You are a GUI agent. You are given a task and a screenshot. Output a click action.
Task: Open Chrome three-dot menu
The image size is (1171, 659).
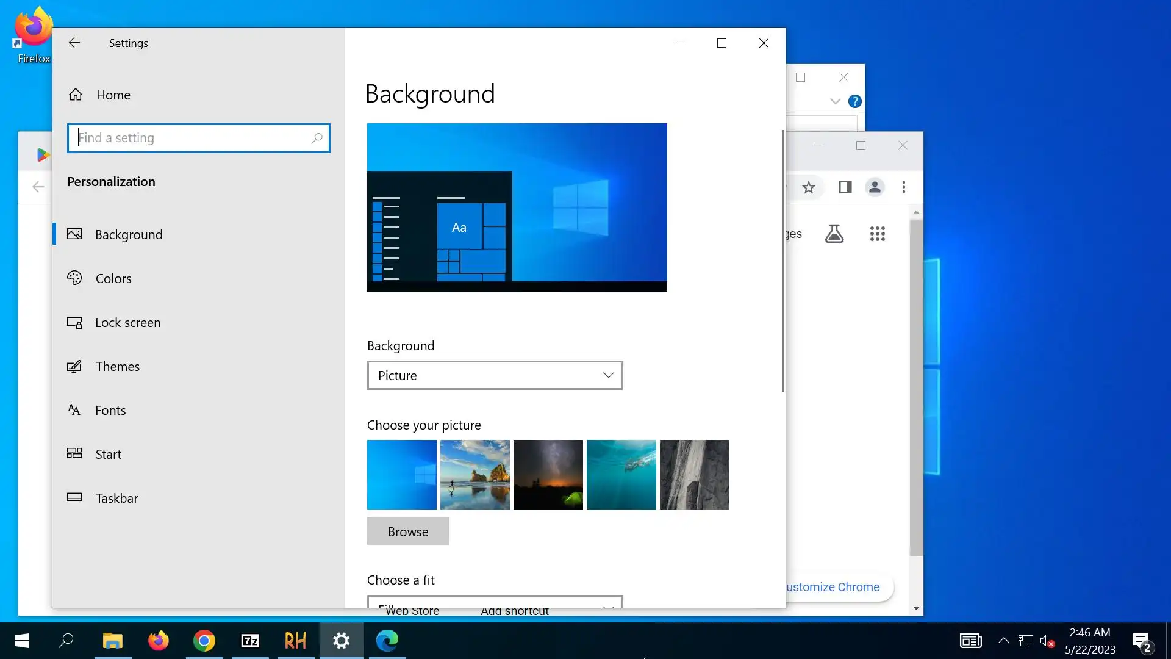point(904,187)
